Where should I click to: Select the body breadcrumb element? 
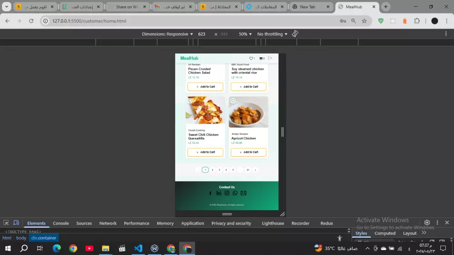(x=21, y=238)
